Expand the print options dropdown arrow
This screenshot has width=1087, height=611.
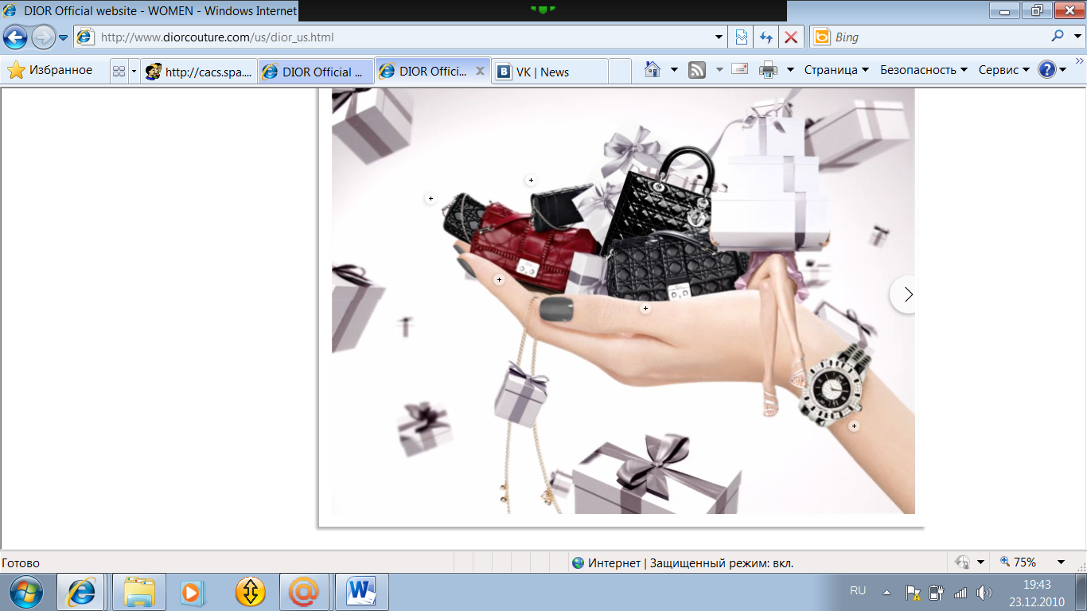click(x=790, y=70)
